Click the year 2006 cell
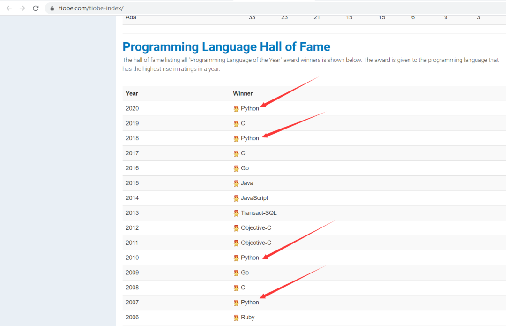 [x=132, y=317]
